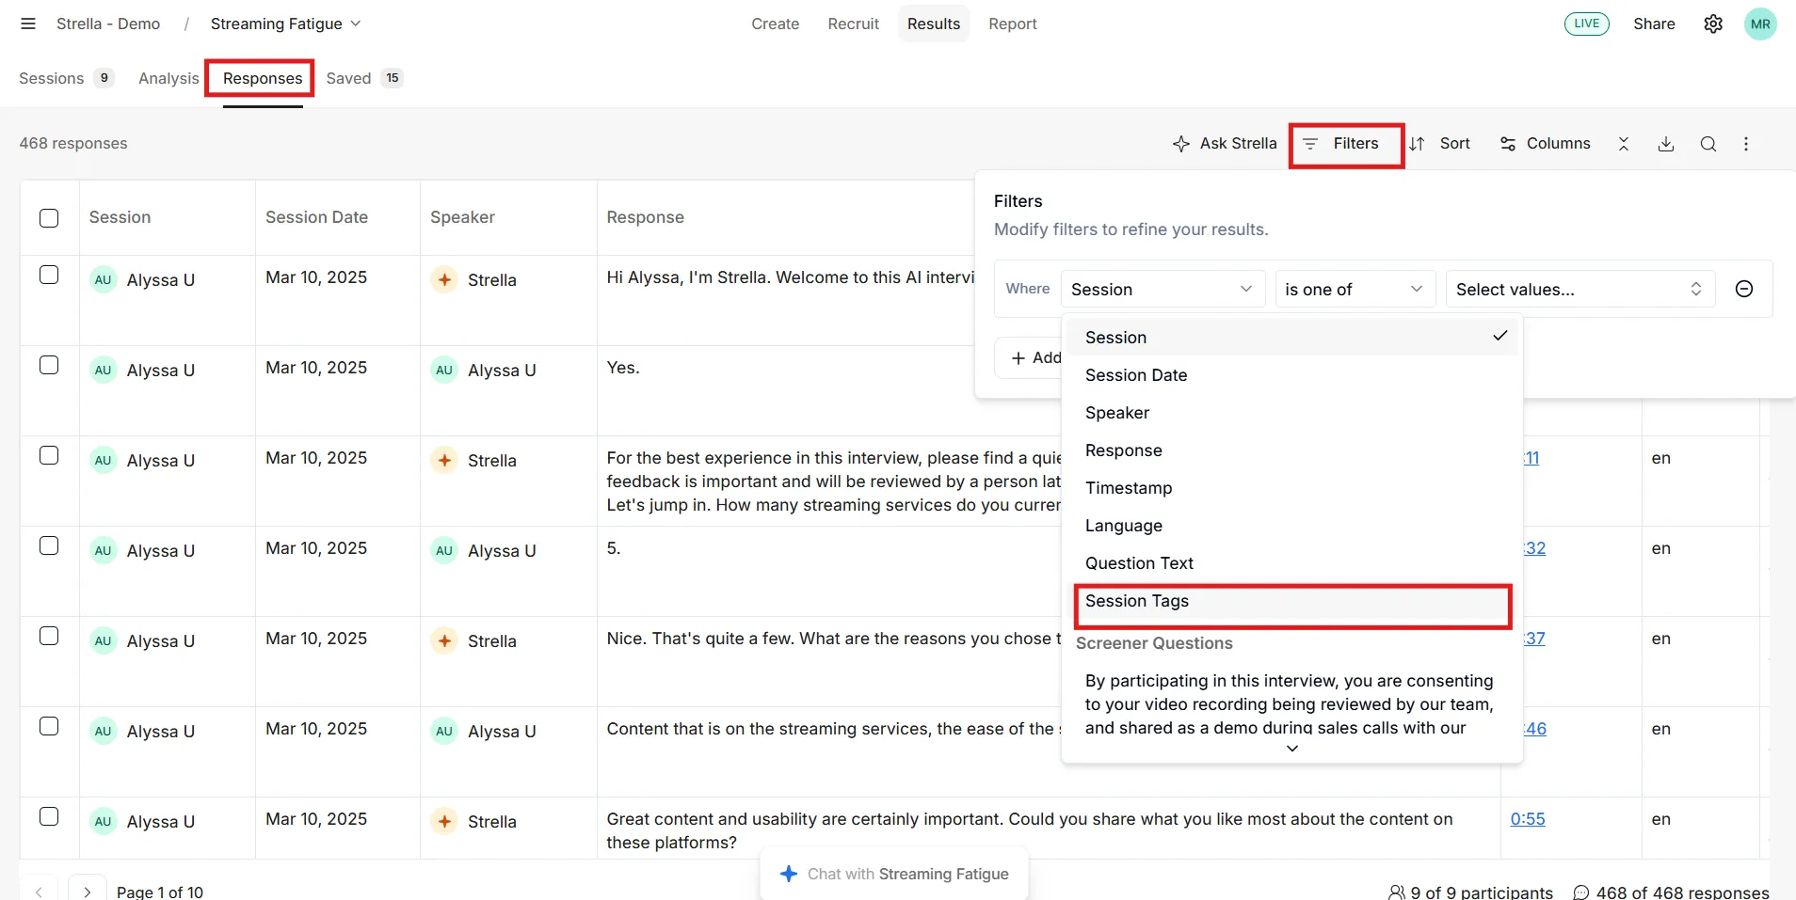Screen dimensions: 1796x900
Task: Open search with the magnifier icon
Action: coord(1708,144)
